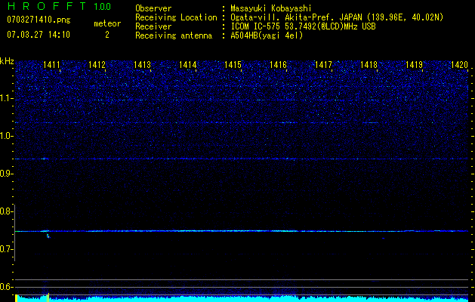Click the 1418 time axis label
The image size is (475, 302).
pyautogui.click(x=369, y=64)
